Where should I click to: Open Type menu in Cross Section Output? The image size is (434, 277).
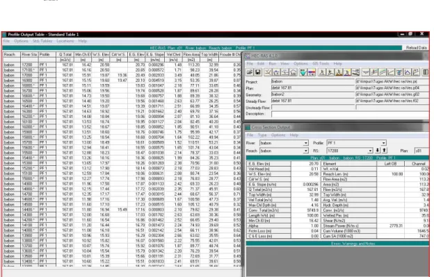click(x=262, y=135)
